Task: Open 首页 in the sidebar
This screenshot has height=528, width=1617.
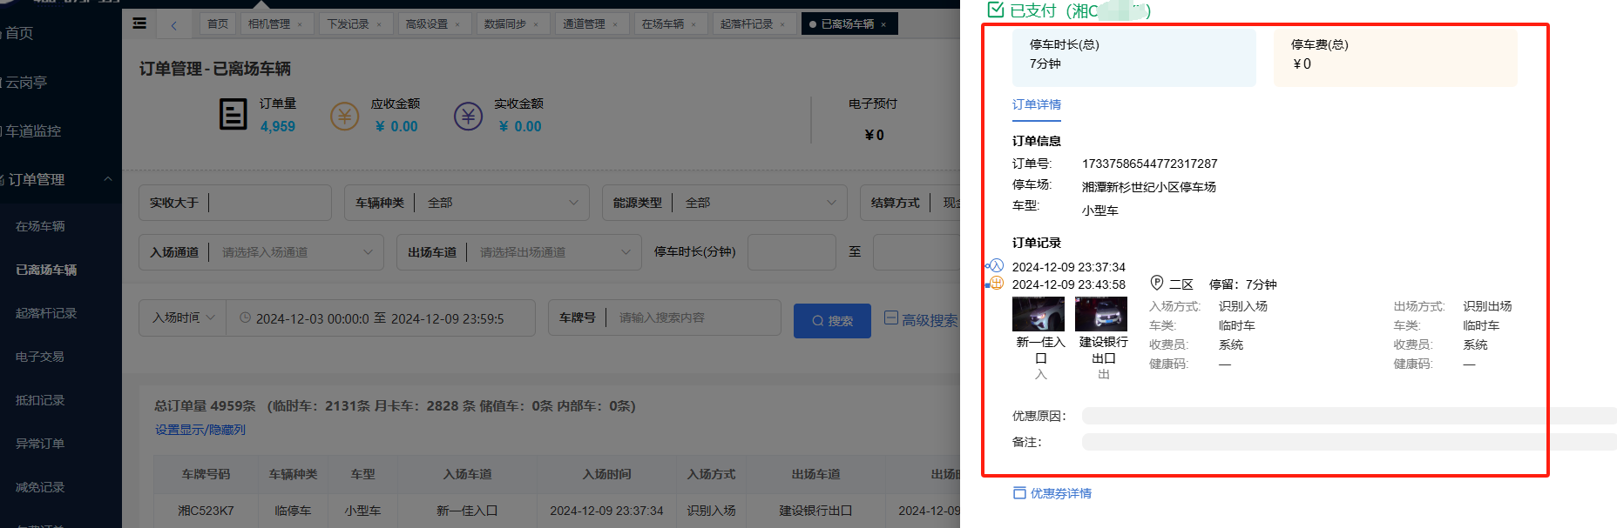Action: pos(19,33)
